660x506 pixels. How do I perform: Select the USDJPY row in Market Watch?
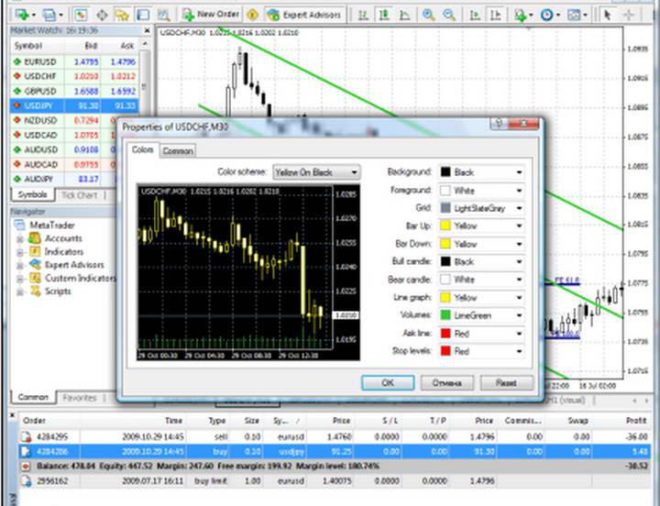[x=74, y=105]
